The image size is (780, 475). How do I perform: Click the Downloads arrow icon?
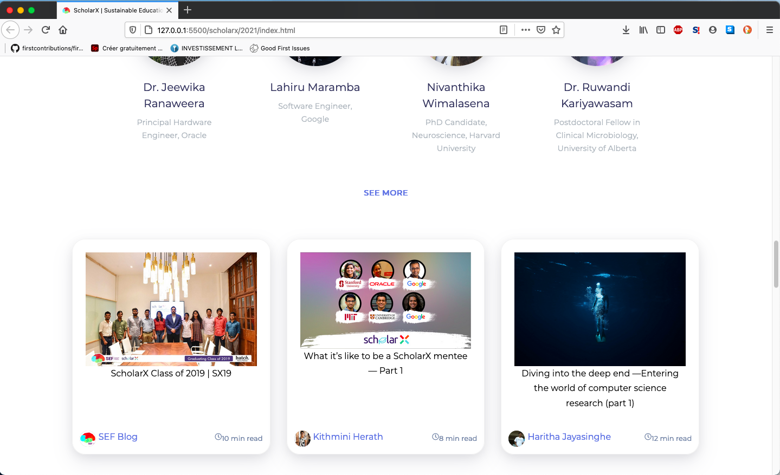click(626, 30)
